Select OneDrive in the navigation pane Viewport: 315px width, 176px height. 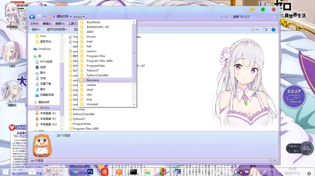tap(44, 49)
